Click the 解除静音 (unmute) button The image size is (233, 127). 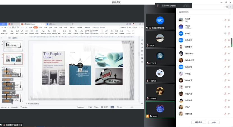coord(198,122)
